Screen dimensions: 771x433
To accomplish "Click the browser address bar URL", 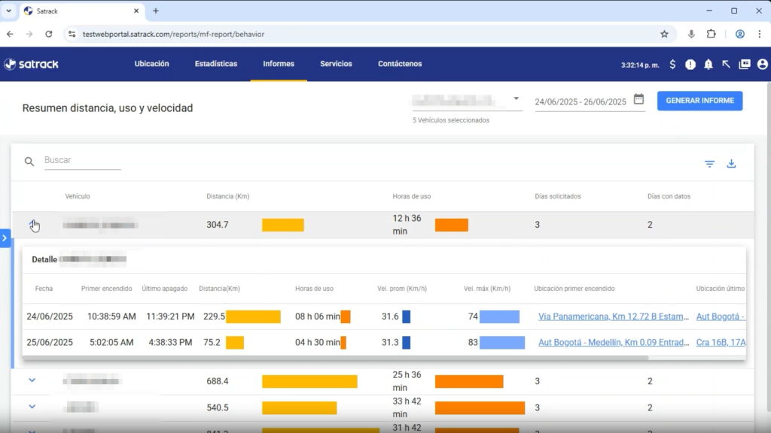I will [x=174, y=34].
